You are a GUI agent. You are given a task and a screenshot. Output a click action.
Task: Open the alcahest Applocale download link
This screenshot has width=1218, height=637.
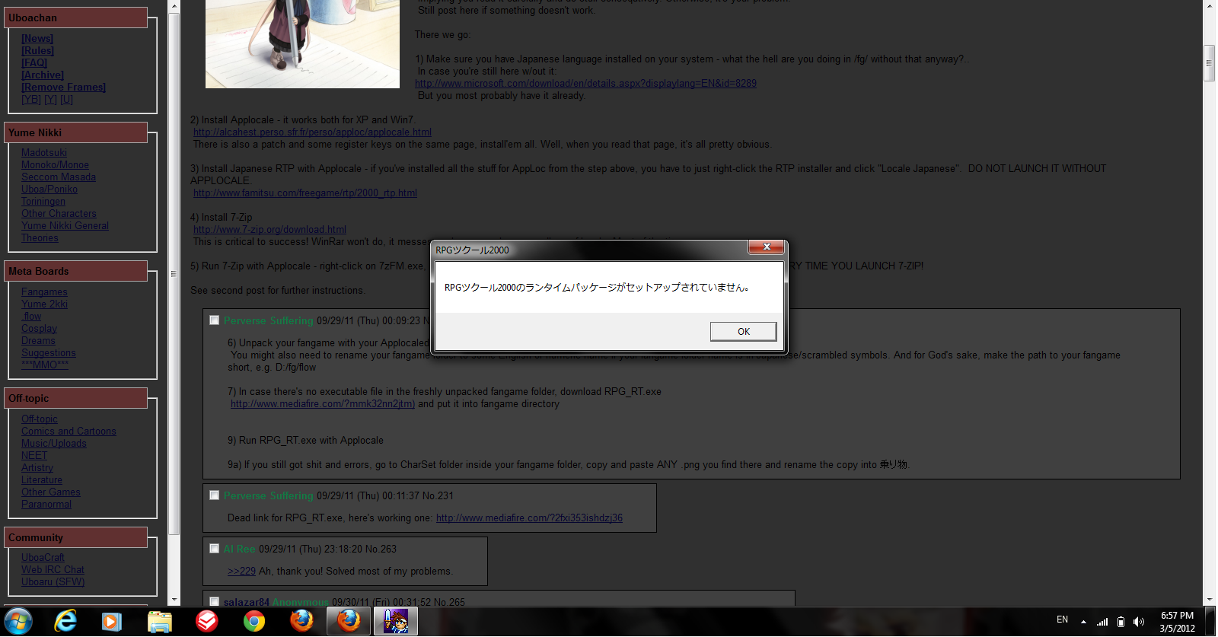click(x=312, y=132)
